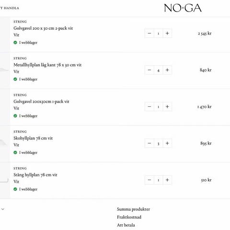
Task: Edit the quantity field for Metallhyllplan
Action: (x=158, y=70)
